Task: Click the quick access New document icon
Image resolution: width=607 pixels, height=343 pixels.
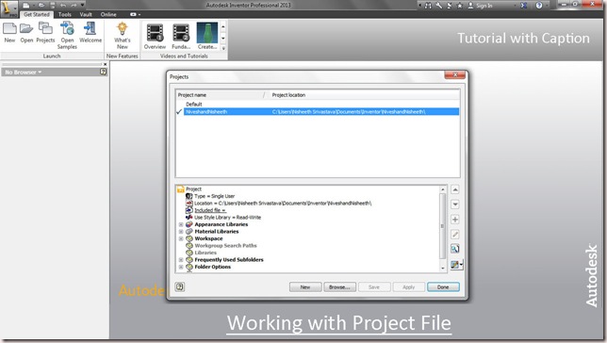Action: point(26,5)
